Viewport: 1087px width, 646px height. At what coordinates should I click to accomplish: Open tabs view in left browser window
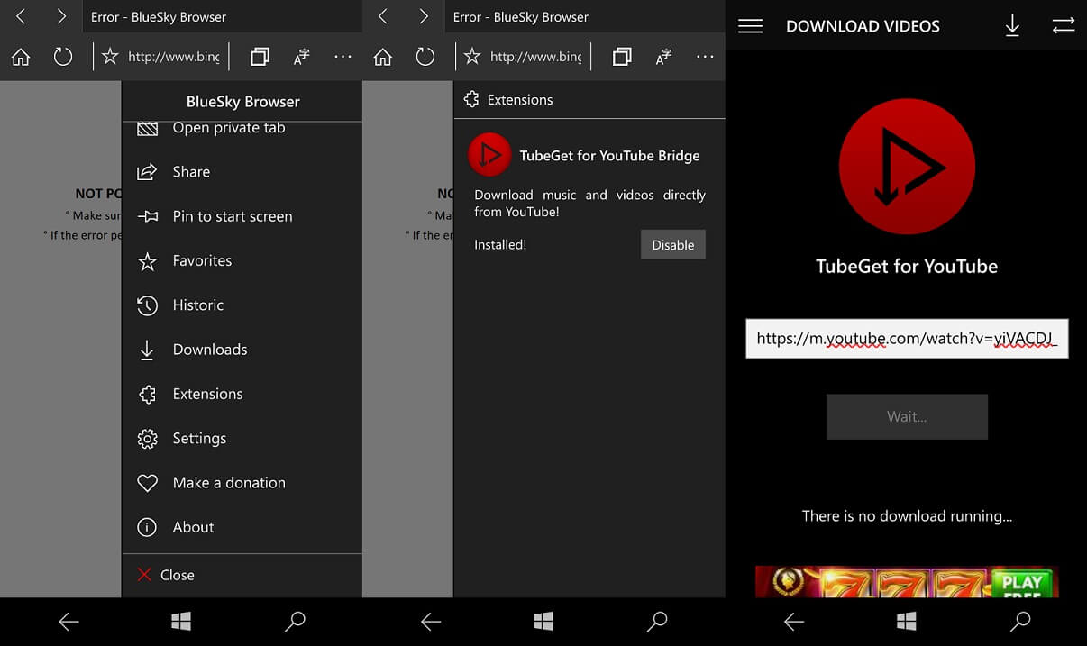(260, 57)
